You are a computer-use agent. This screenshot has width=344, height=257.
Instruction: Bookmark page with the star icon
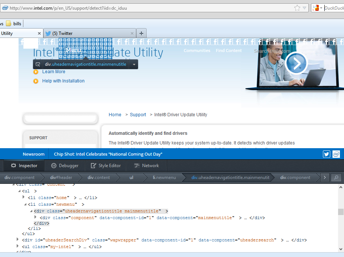297,8
